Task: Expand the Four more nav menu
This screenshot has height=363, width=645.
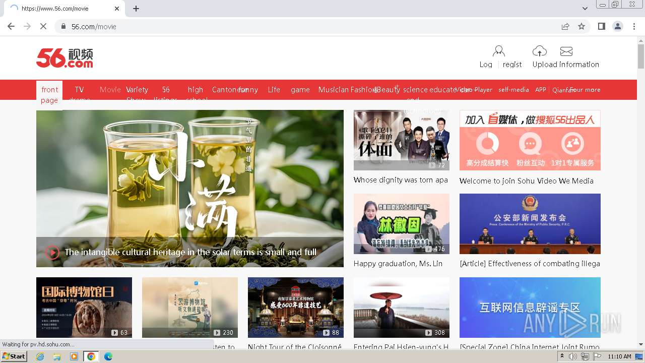Action: click(586, 90)
